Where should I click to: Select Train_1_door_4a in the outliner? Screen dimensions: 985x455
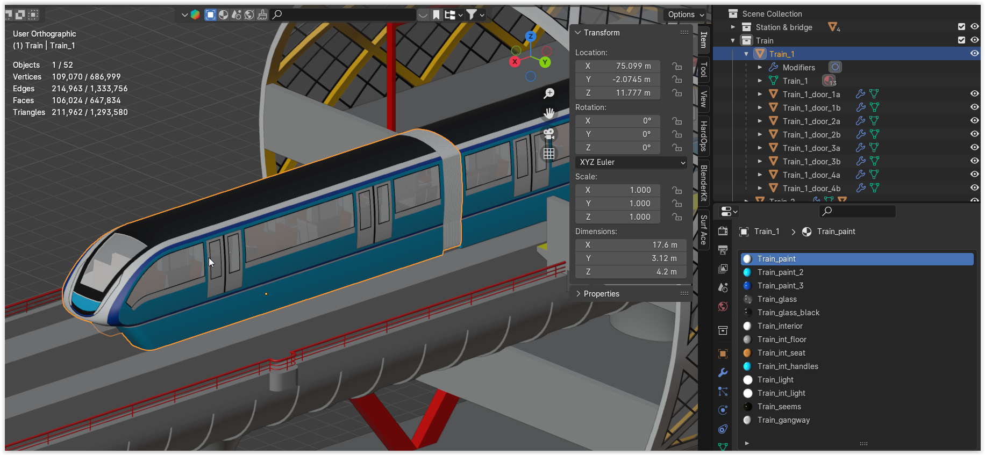point(811,175)
